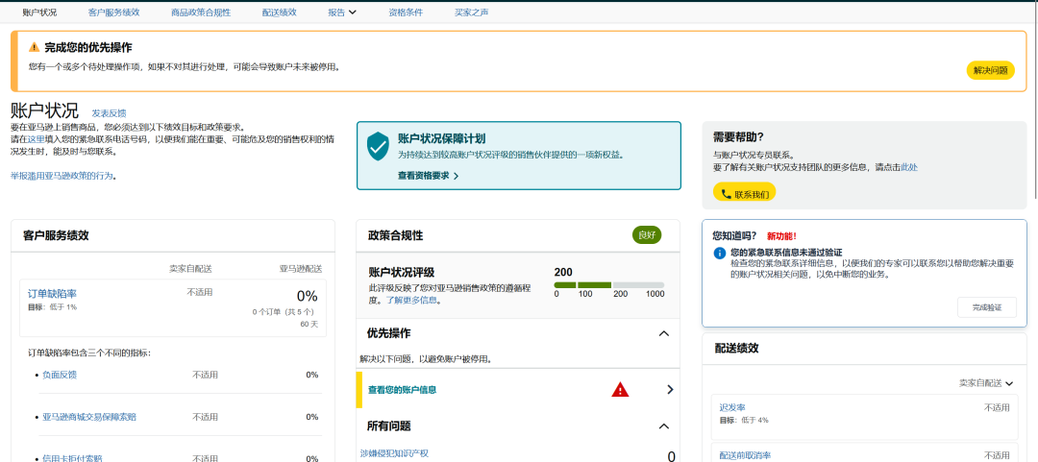Click the 账户状况保障计划 heading
The width and height of the screenshot is (1038, 462).
[x=441, y=138]
